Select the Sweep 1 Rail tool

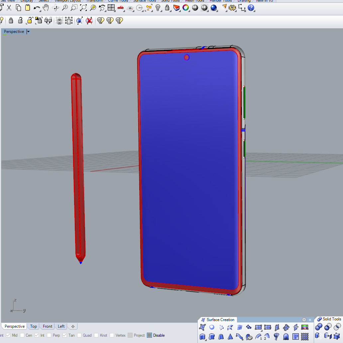coord(258,337)
